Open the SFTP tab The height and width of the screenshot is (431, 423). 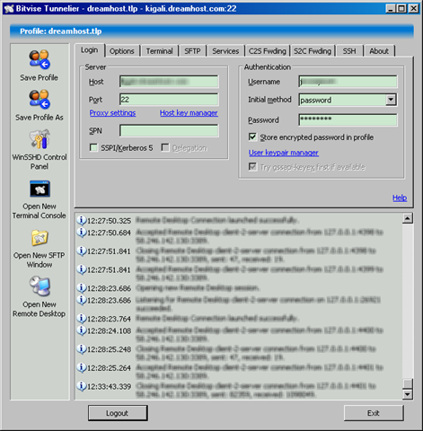click(192, 51)
